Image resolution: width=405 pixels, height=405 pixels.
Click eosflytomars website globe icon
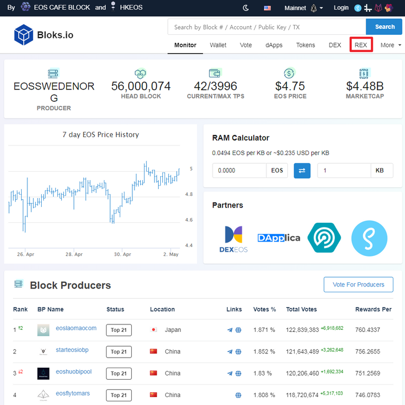[238, 395]
